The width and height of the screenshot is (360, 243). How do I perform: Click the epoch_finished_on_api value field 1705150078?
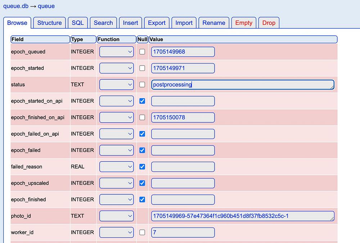(183, 117)
